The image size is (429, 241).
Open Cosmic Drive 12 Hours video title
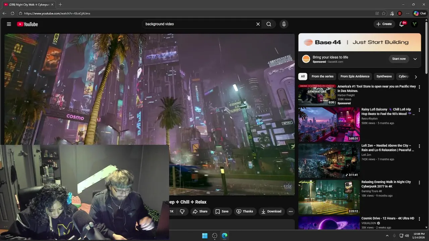click(388, 219)
